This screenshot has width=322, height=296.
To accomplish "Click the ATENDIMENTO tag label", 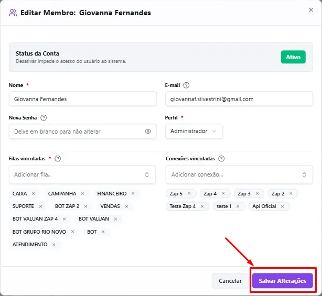I will tap(30, 245).
